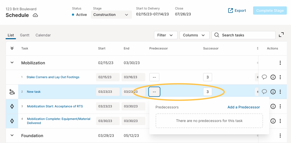
Task: Click the cloud sync icon beside Schedule
Action: [x=35, y=15]
